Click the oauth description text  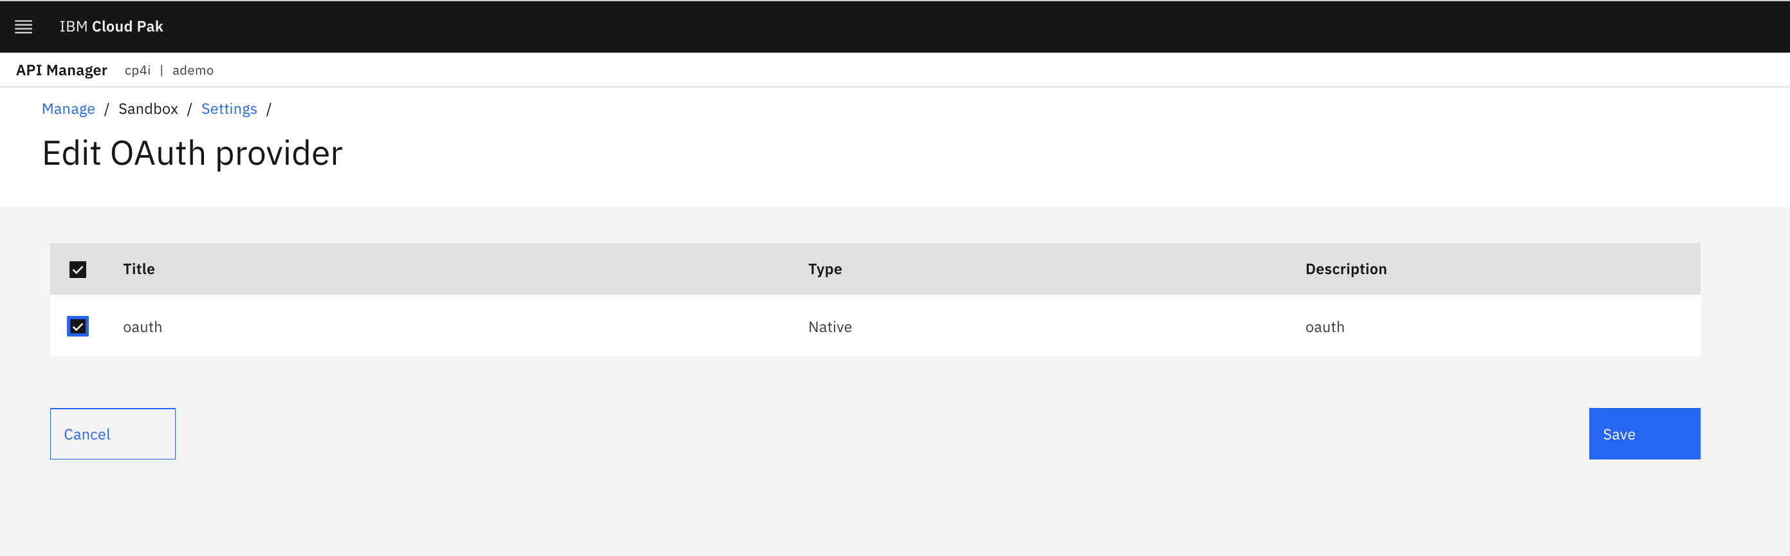(x=1324, y=326)
